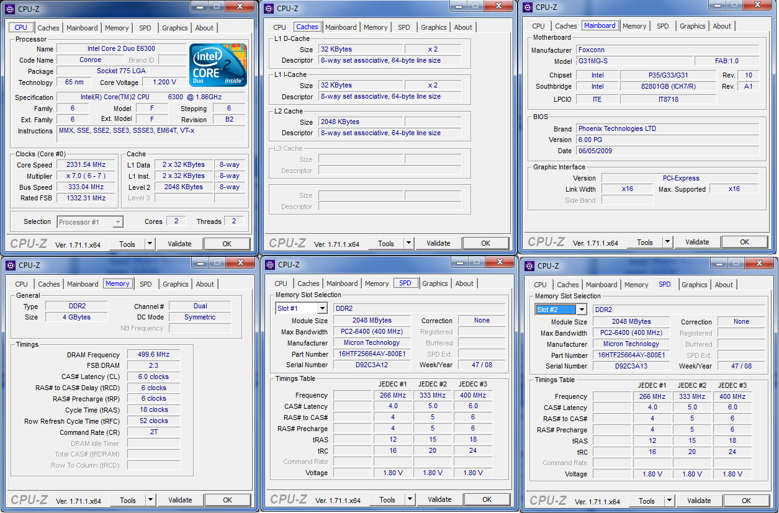Open Tools dropdown arrow in CPU tab window

click(x=149, y=244)
